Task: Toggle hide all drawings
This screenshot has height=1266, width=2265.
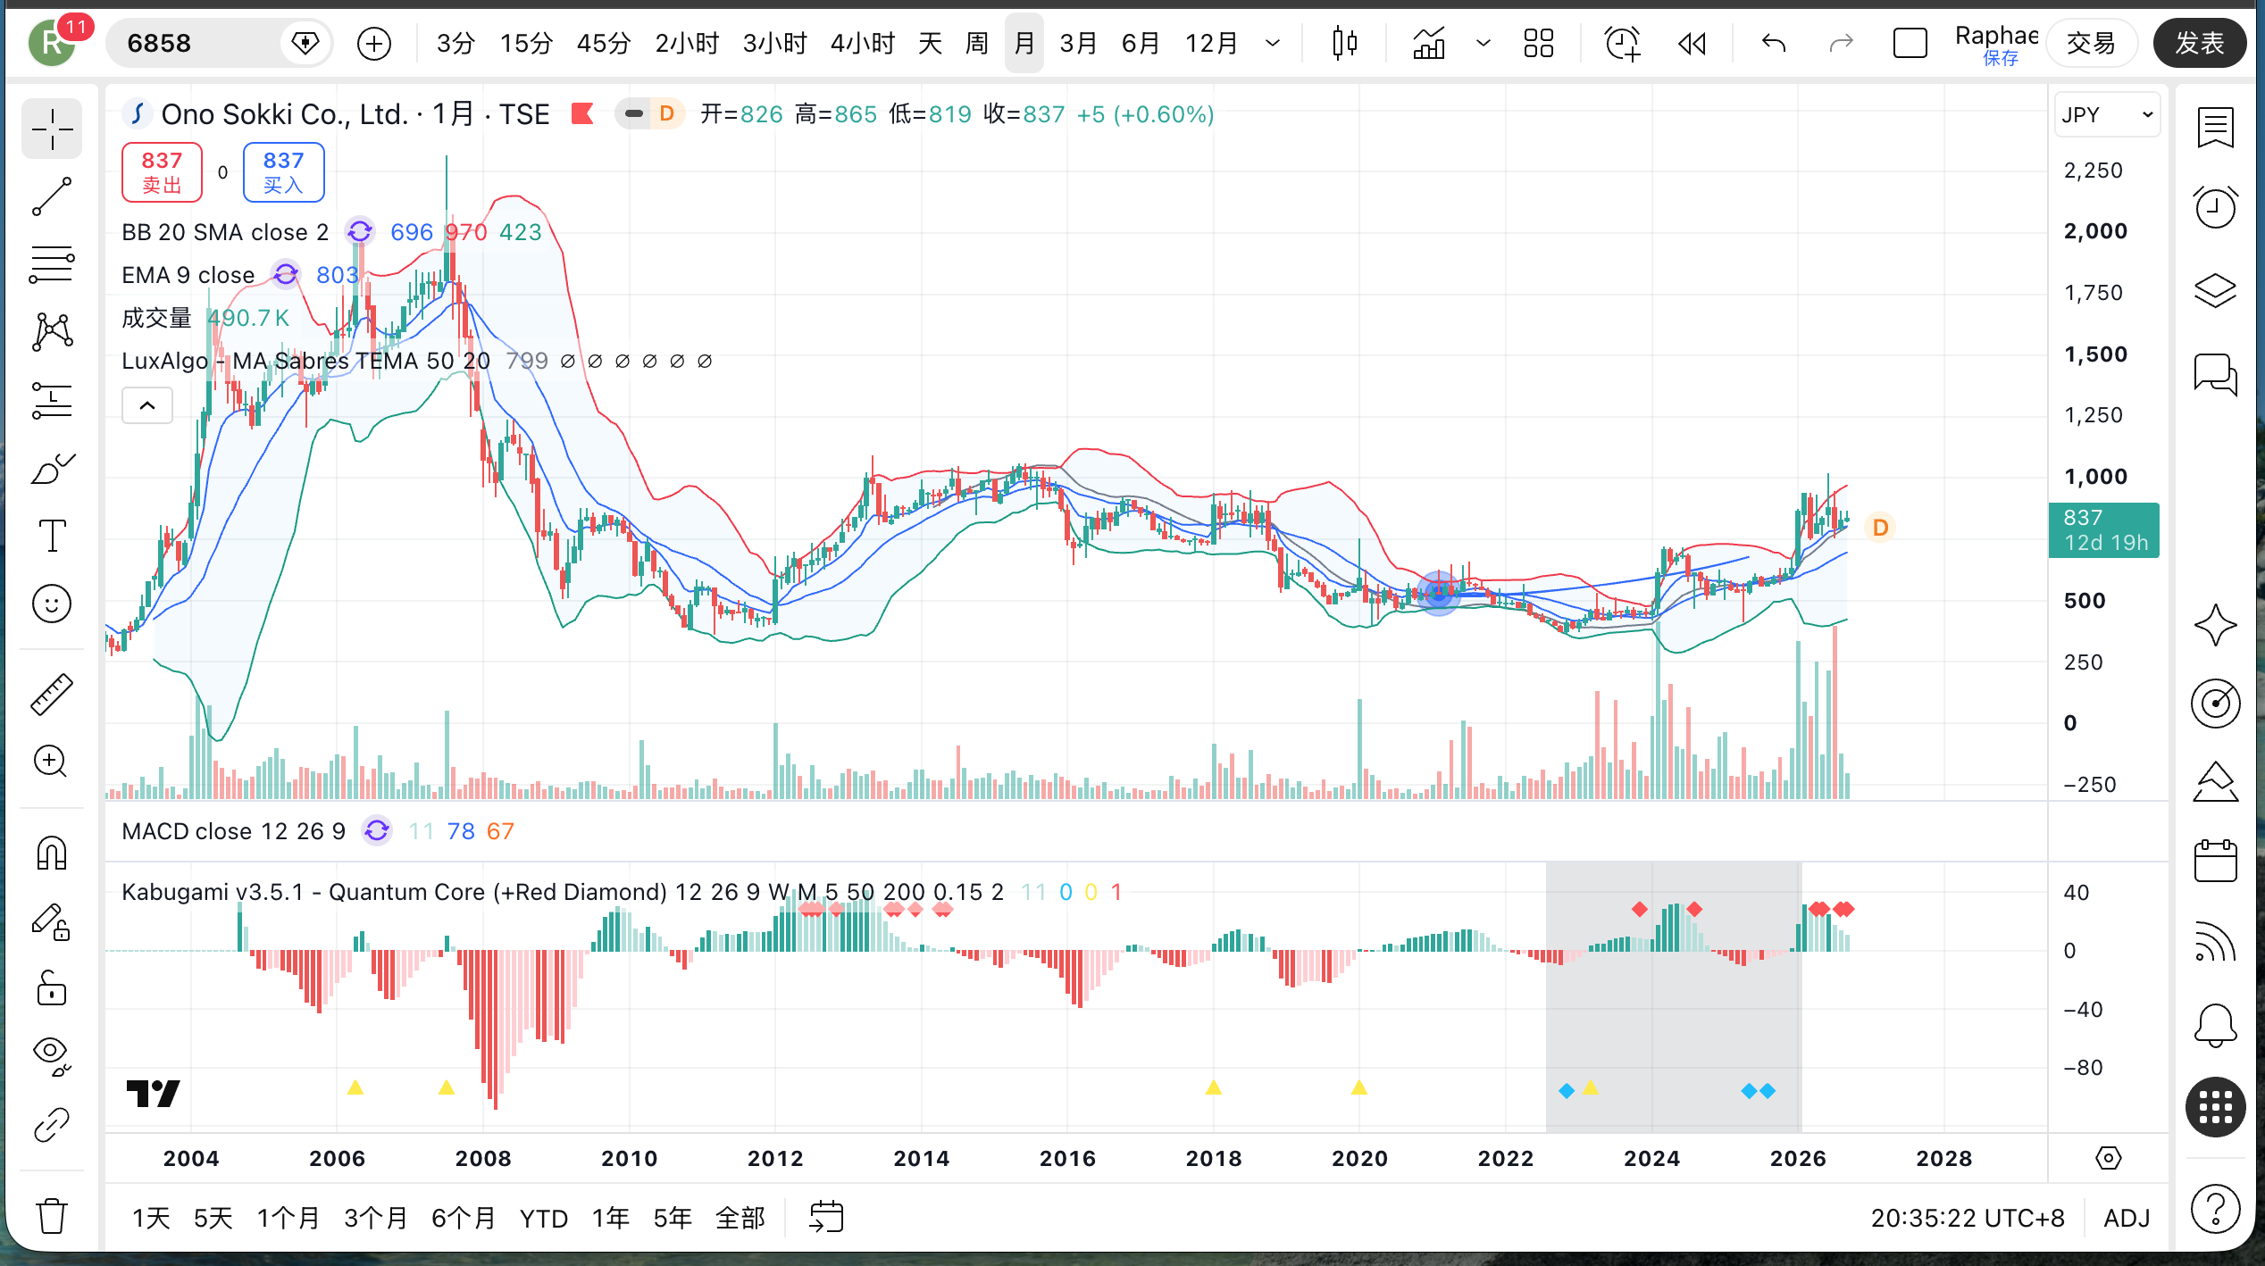Action: tap(52, 1056)
